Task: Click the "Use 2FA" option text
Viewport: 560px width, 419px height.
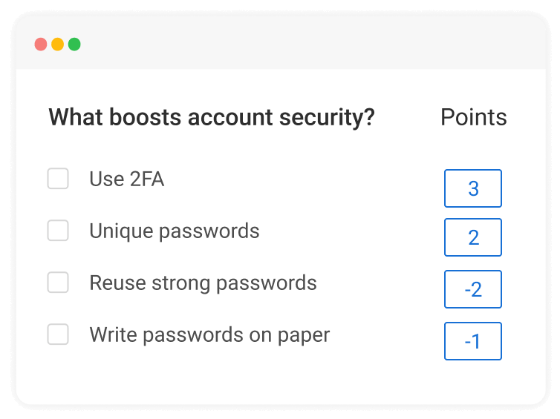Action: click(126, 179)
